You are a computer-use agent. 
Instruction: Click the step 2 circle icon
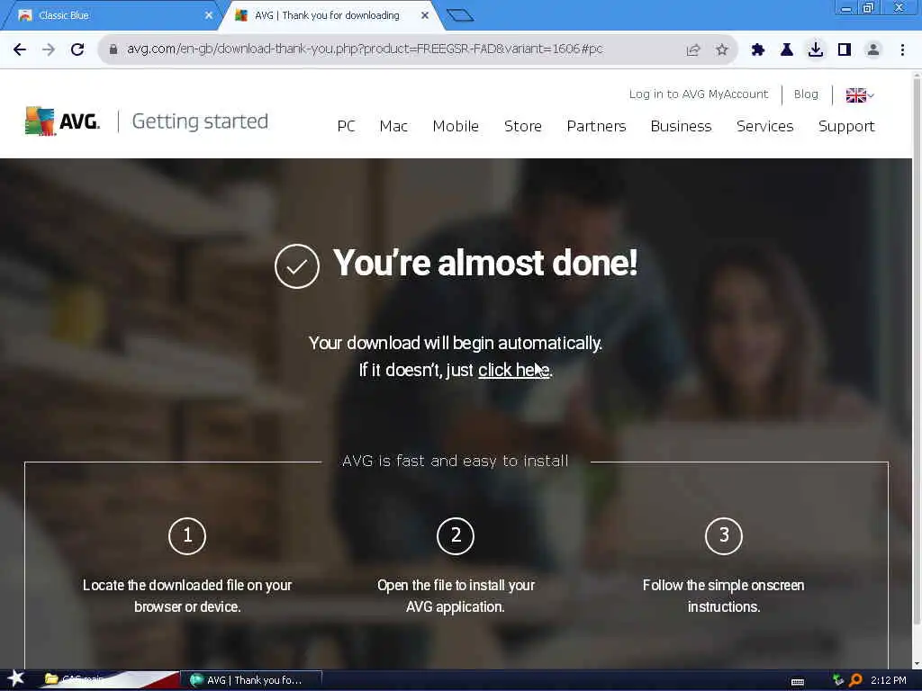456,535
